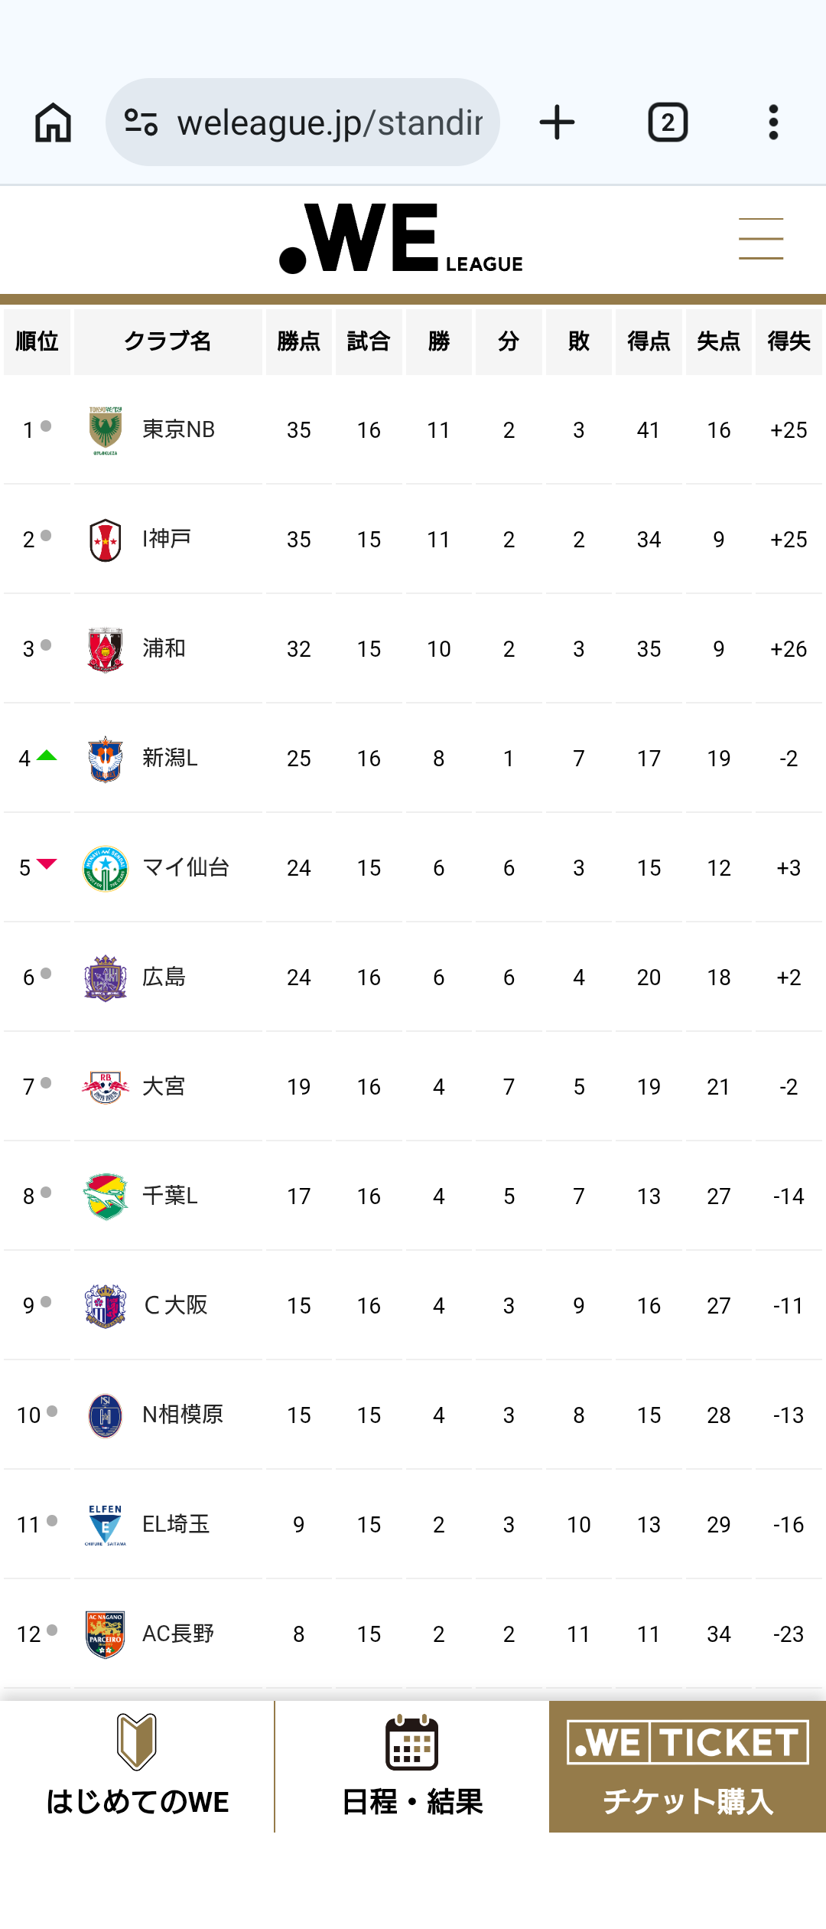Click the WE LEAGUE logo
The image size is (826, 1929).
(x=402, y=239)
